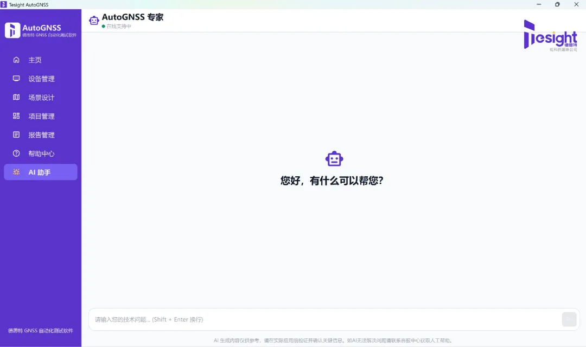Click the robot icon next to AutoGNSS 专家
This screenshot has height=347, width=586.
[x=94, y=20]
